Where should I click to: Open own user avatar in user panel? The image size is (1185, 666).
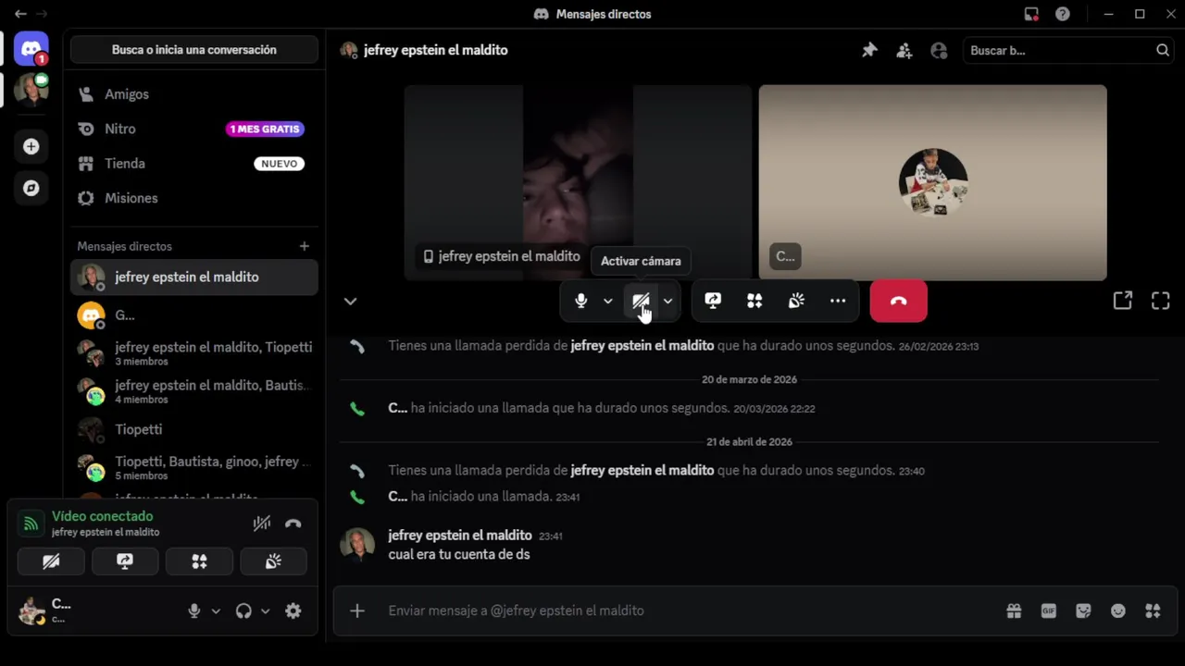[x=32, y=610]
